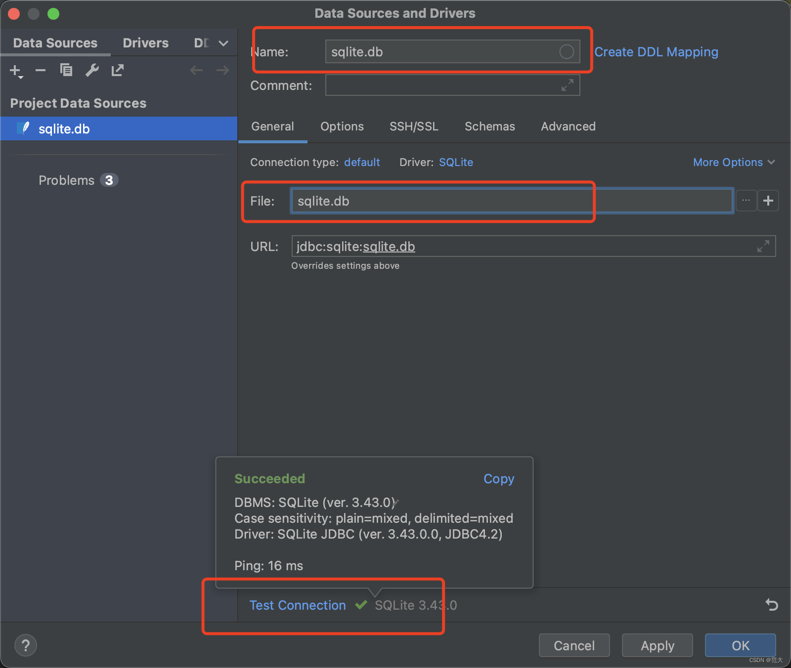Switch to Data Sources tab
This screenshot has height=668, width=791.
click(55, 43)
